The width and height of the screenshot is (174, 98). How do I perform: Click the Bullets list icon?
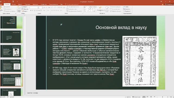tap(52, 8)
